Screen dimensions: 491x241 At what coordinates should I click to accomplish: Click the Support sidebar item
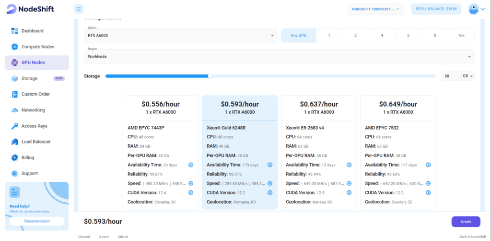point(36,173)
